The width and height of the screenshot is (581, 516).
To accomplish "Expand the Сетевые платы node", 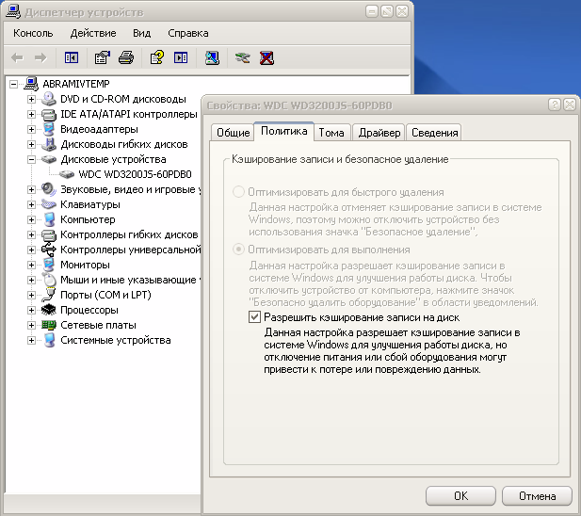I will [31, 325].
